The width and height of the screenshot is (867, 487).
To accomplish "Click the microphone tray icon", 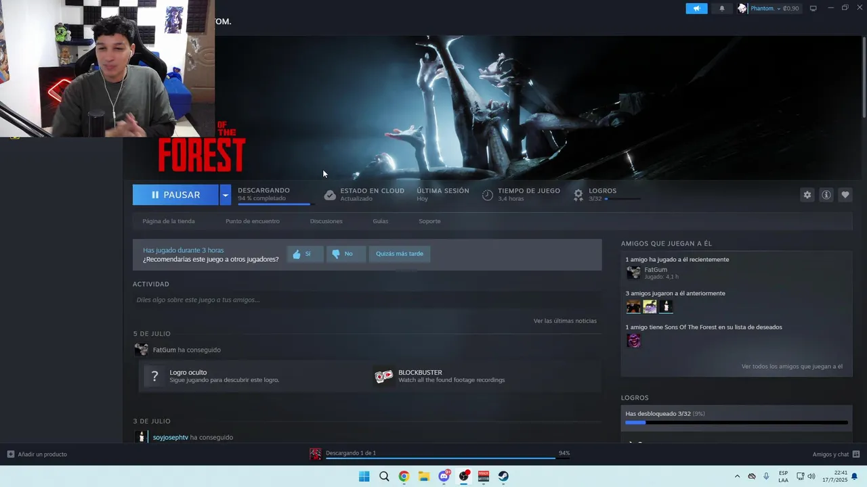I will tap(766, 476).
